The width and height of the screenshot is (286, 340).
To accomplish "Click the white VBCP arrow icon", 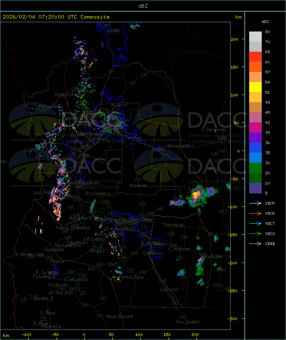I will tap(255, 203).
